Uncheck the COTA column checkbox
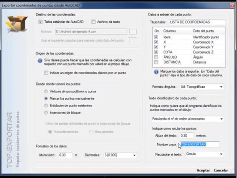This screenshot has height=178, width=237. point(156,52)
